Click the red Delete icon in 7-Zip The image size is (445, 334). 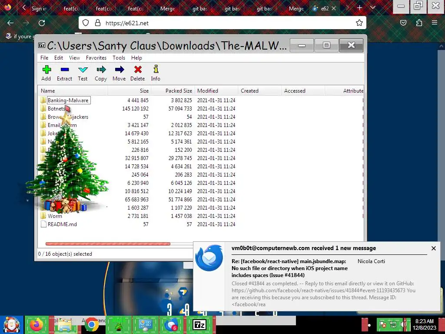(x=138, y=70)
